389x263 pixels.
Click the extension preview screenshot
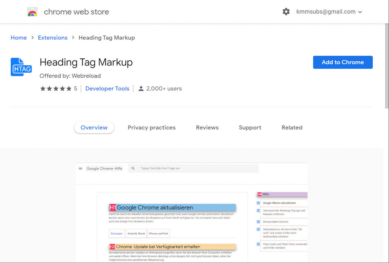click(191, 212)
